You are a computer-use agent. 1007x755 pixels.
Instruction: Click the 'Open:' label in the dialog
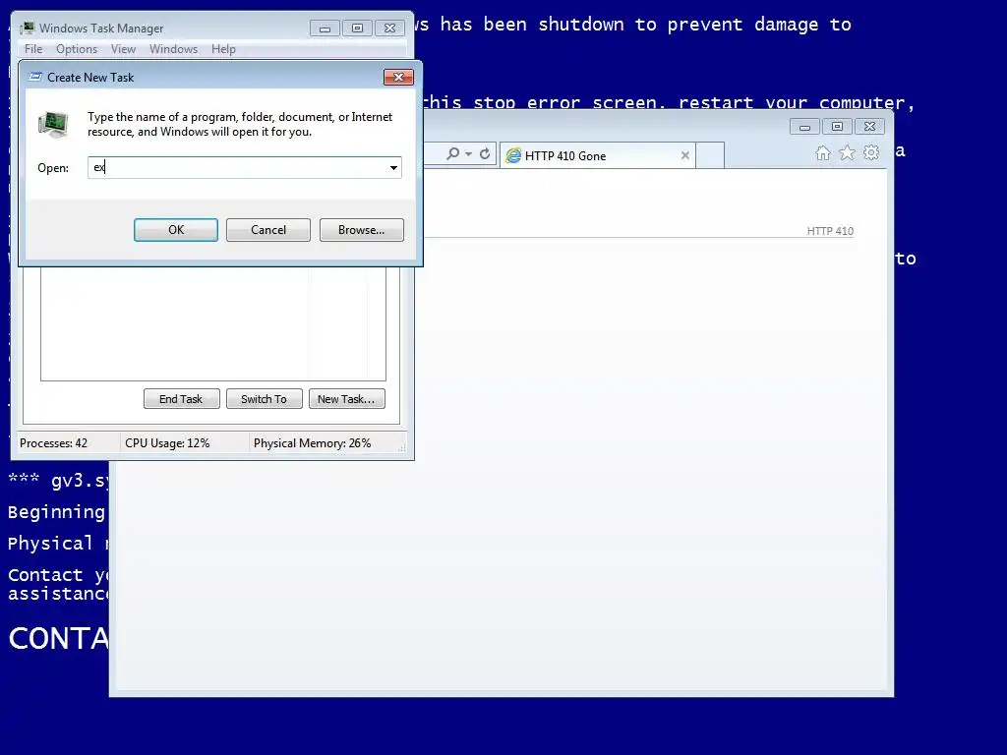tap(53, 167)
